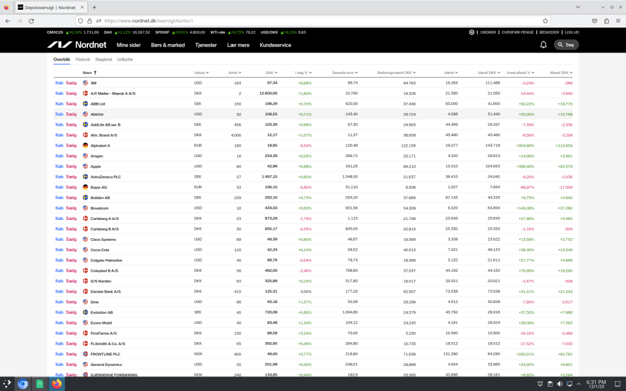
Task: Bookmark this page with the star icon
Action: click(x=545, y=20)
